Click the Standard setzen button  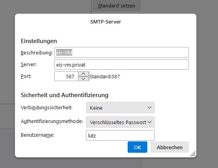click(x=117, y=5)
